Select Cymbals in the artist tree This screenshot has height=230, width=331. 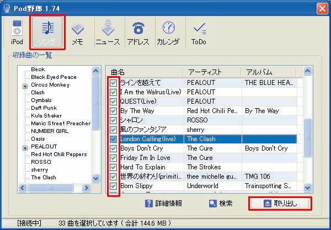click(x=41, y=100)
